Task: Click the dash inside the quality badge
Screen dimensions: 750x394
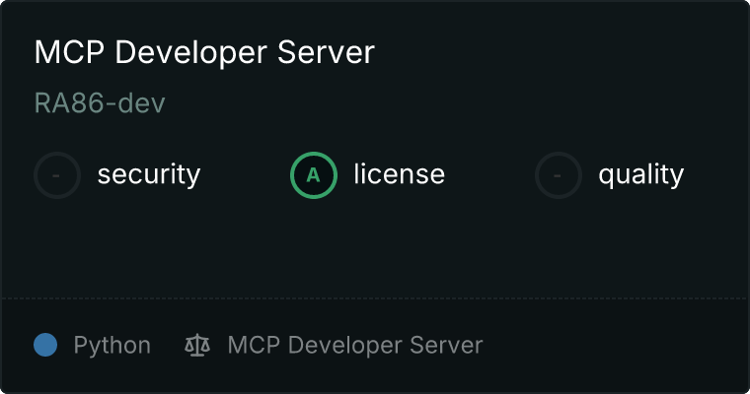Action: click(x=559, y=175)
